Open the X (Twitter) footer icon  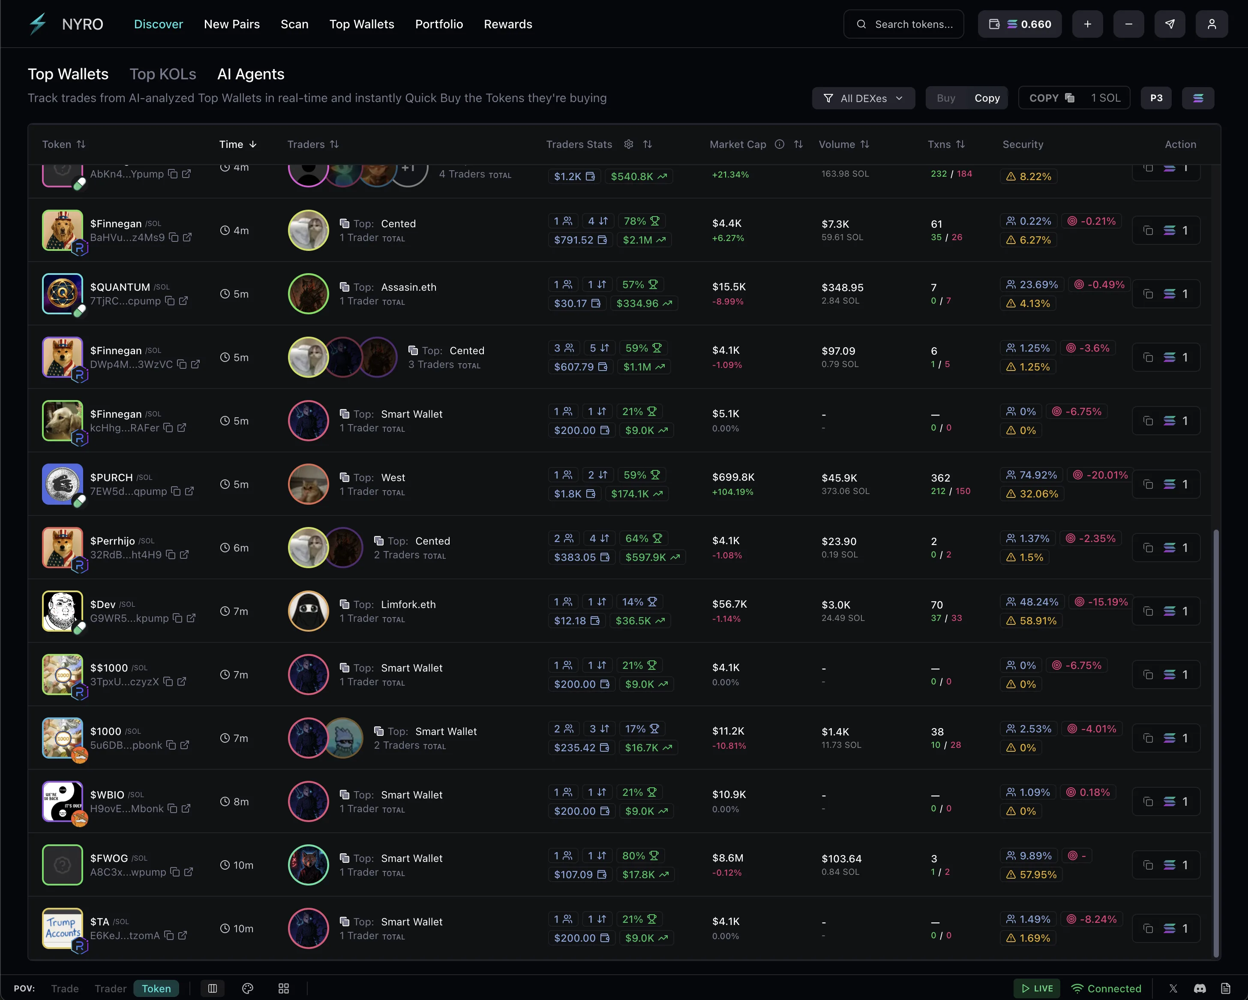pos(1173,988)
